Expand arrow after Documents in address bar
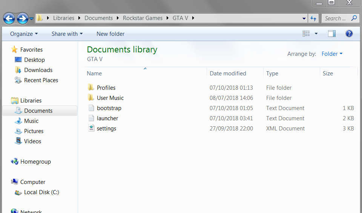Image resolution: width=362 pixels, height=213 pixels. tap(118, 18)
